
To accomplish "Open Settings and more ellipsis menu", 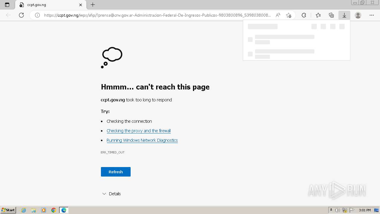I will coord(372,15).
